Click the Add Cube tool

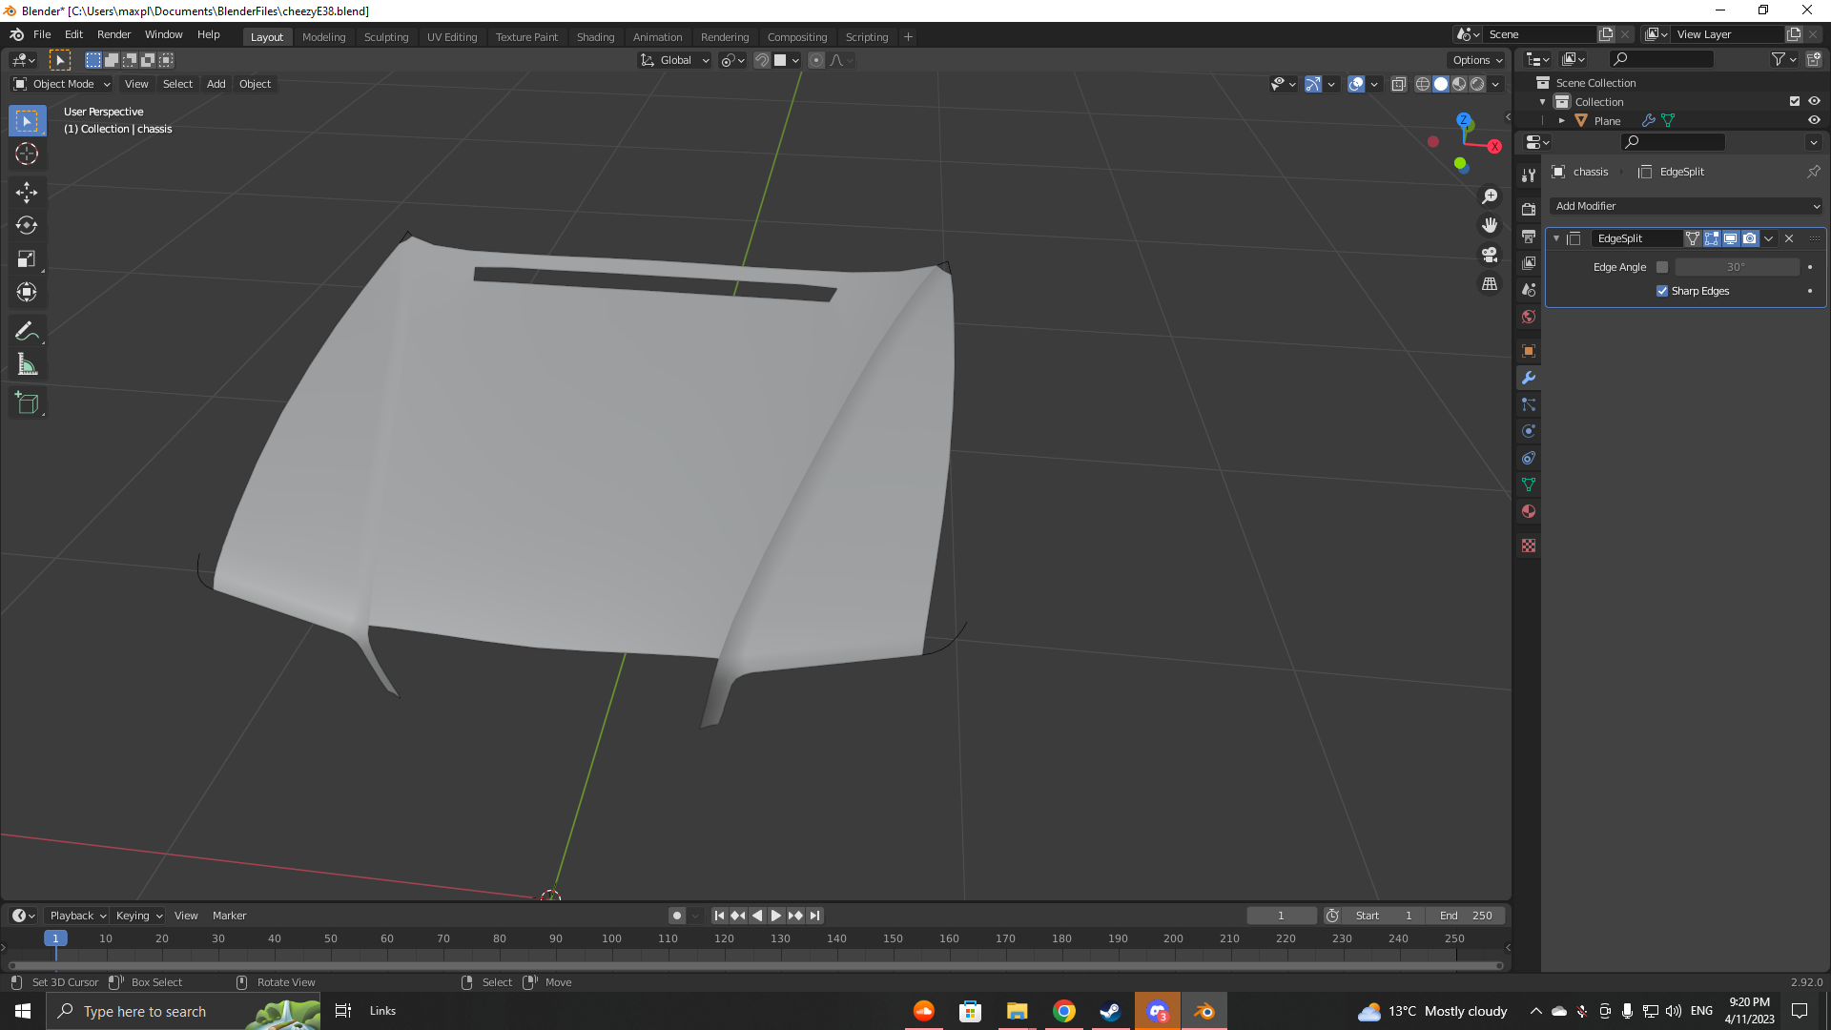tap(27, 403)
